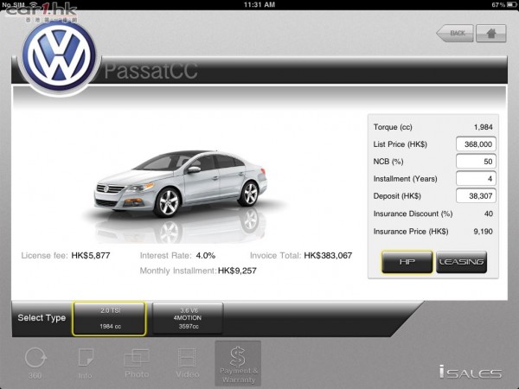Edit the Deposit field 38,307
The height and width of the screenshot is (389, 519).
(476, 196)
